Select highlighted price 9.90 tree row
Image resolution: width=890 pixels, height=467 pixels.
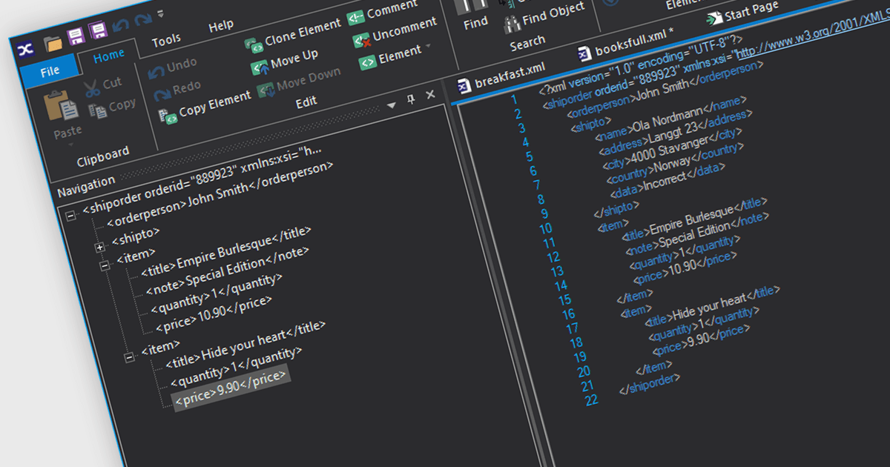click(x=232, y=388)
